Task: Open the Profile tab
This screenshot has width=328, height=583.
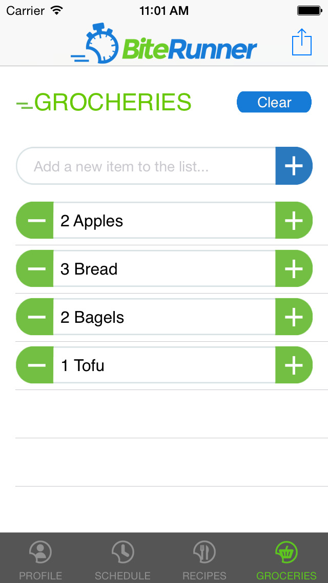Action: coord(40,558)
